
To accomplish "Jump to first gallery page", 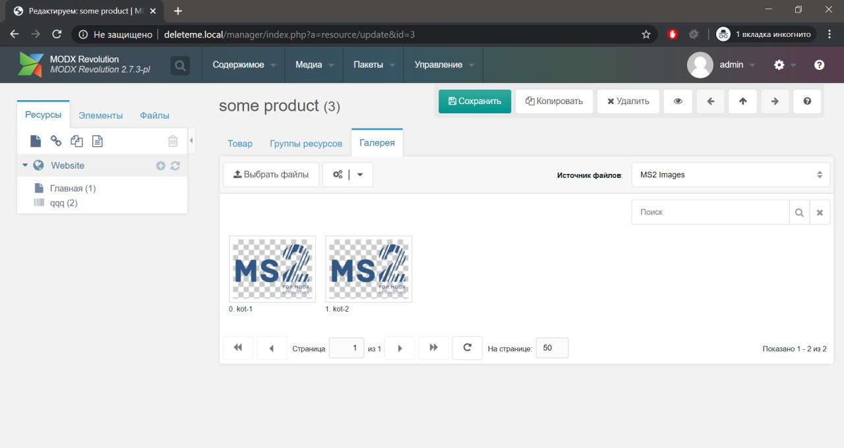I will (238, 348).
